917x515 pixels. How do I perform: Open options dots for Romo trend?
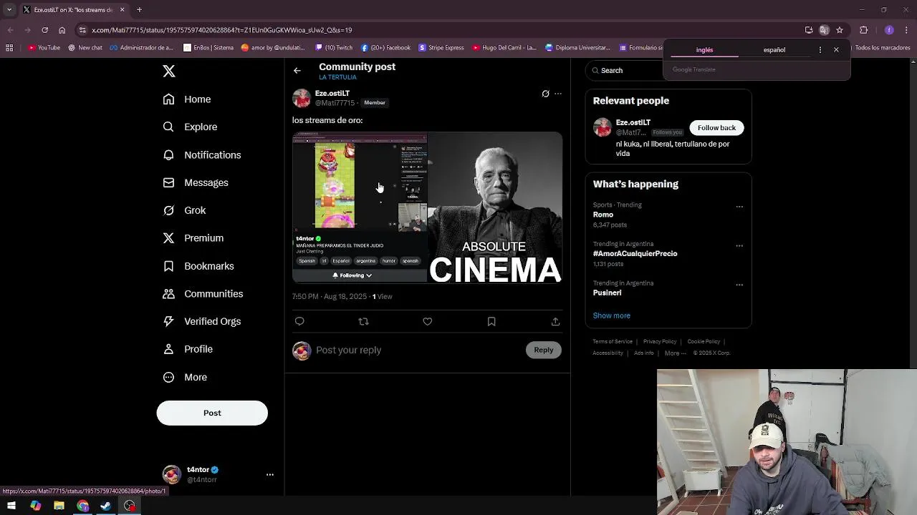tap(739, 207)
